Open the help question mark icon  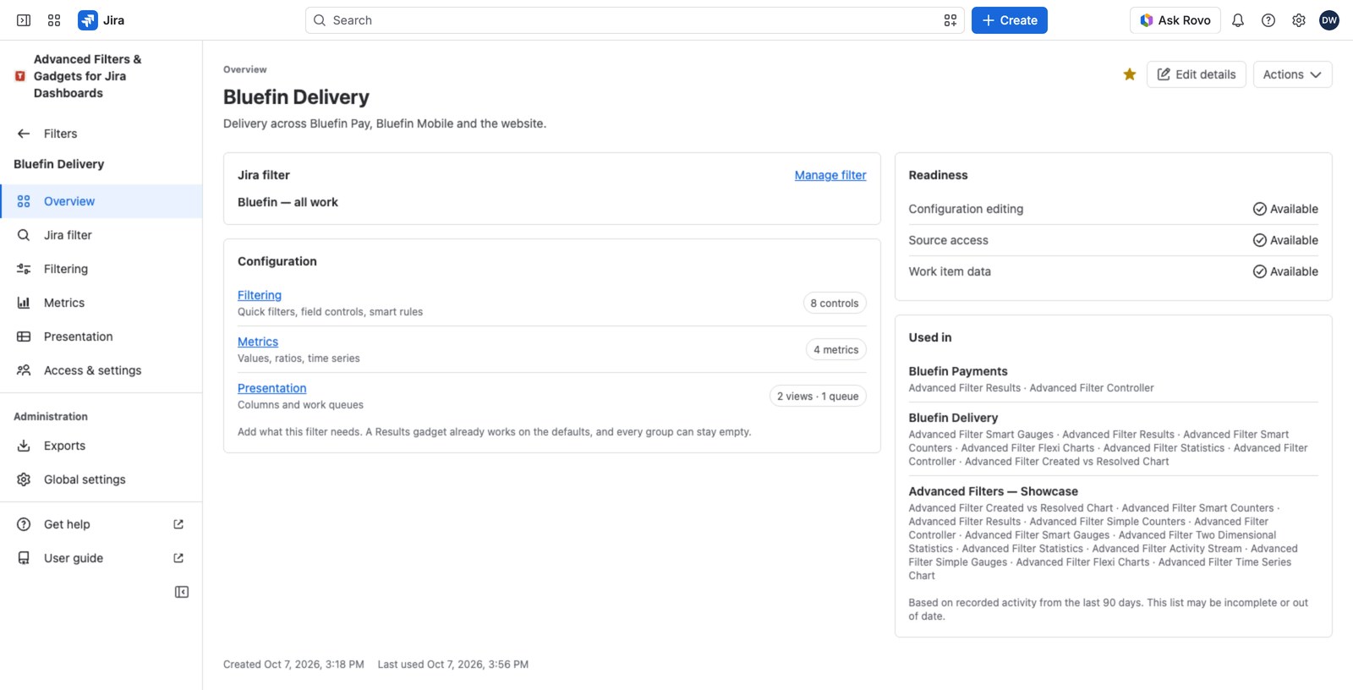point(1268,20)
